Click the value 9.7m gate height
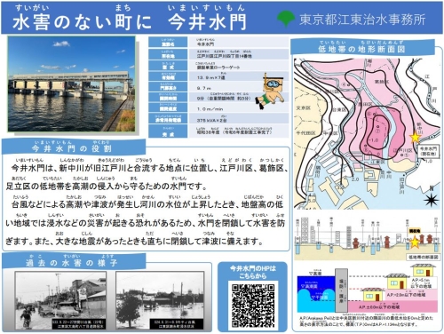The width and height of the screenshot is (444, 334). tap(204, 88)
